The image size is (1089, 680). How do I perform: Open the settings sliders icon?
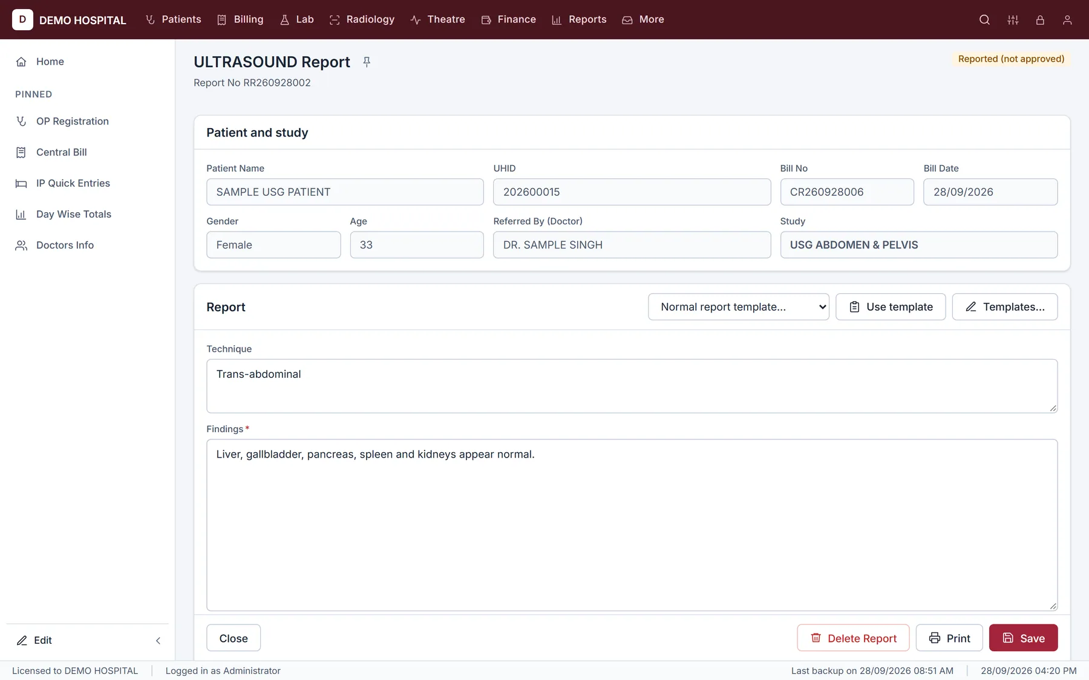point(1013,20)
